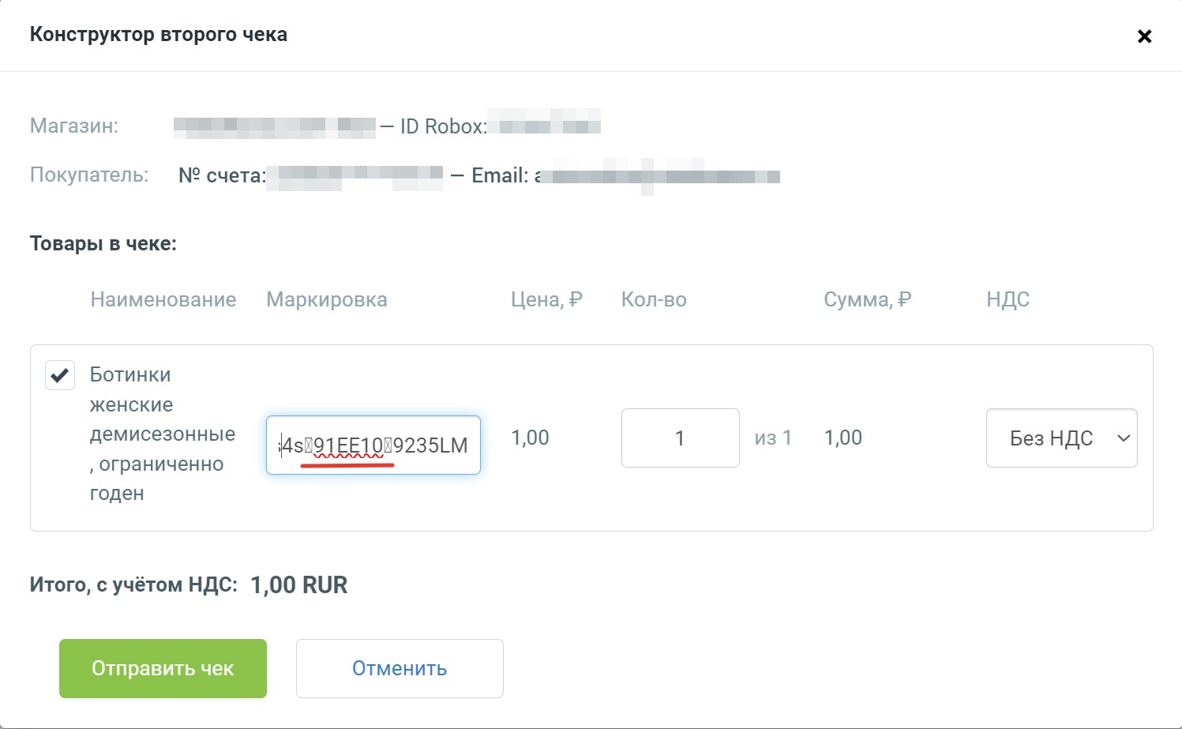The image size is (1182, 729).
Task: Close the Конструктор второго чека dialog
Action: click(x=1144, y=36)
